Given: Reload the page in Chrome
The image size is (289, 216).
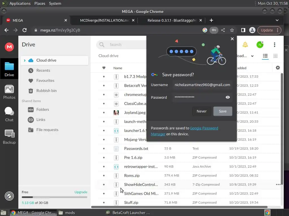Looking at the screenshot, I should [x=25, y=30].
